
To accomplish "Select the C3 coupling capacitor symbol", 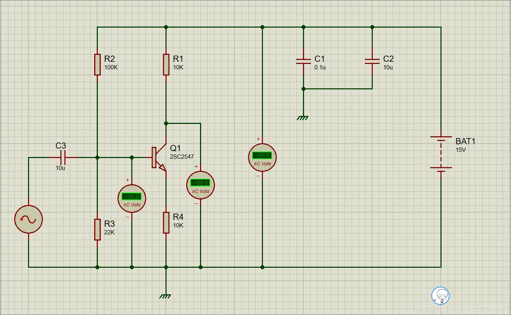I will 63,158.
